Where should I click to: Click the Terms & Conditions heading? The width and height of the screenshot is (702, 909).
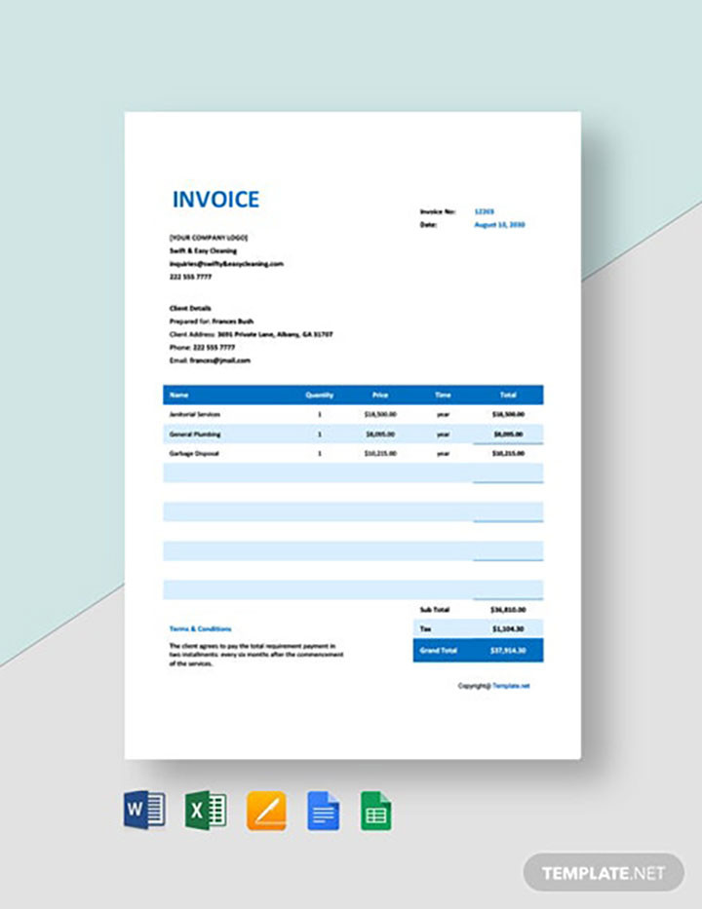tap(200, 628)
